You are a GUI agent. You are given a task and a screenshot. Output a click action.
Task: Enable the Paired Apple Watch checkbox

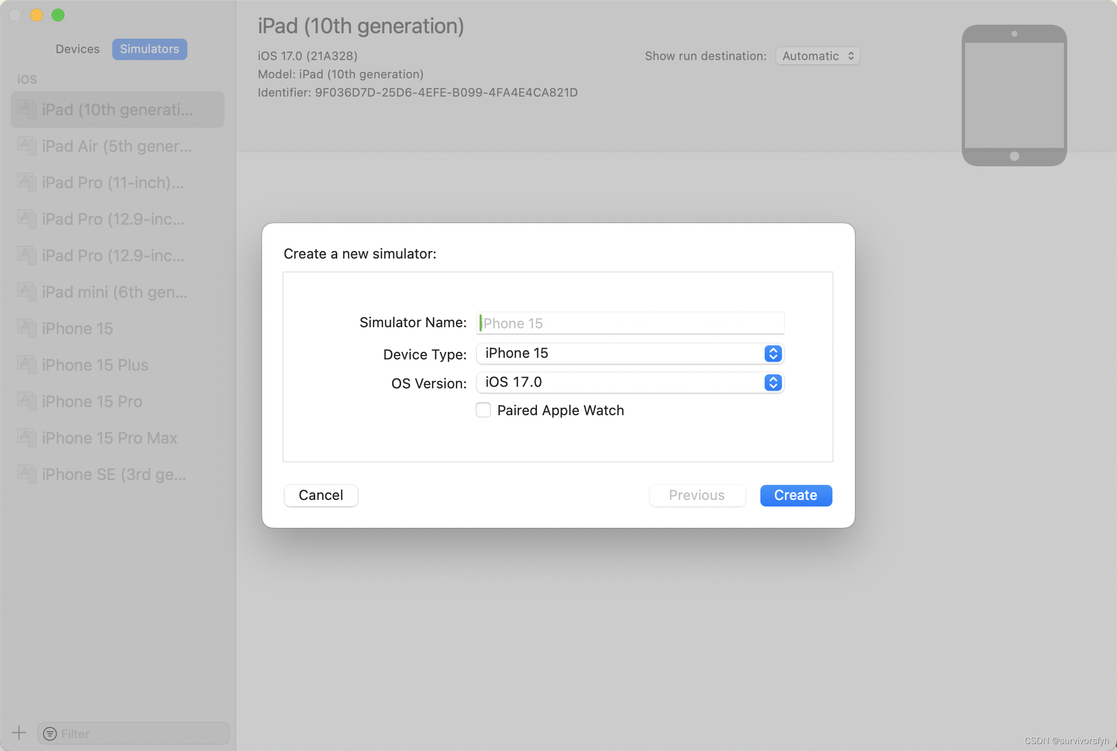point(483,410)
